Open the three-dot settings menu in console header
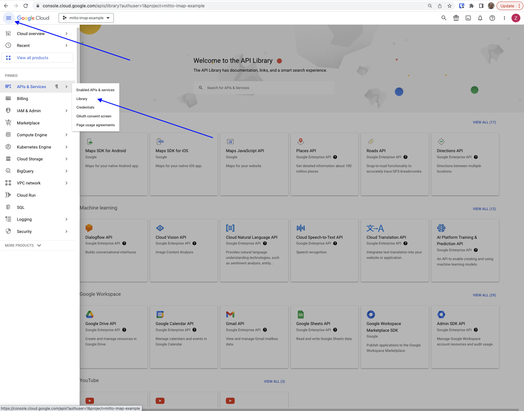The image size is (524, 411). pos(504,18)
